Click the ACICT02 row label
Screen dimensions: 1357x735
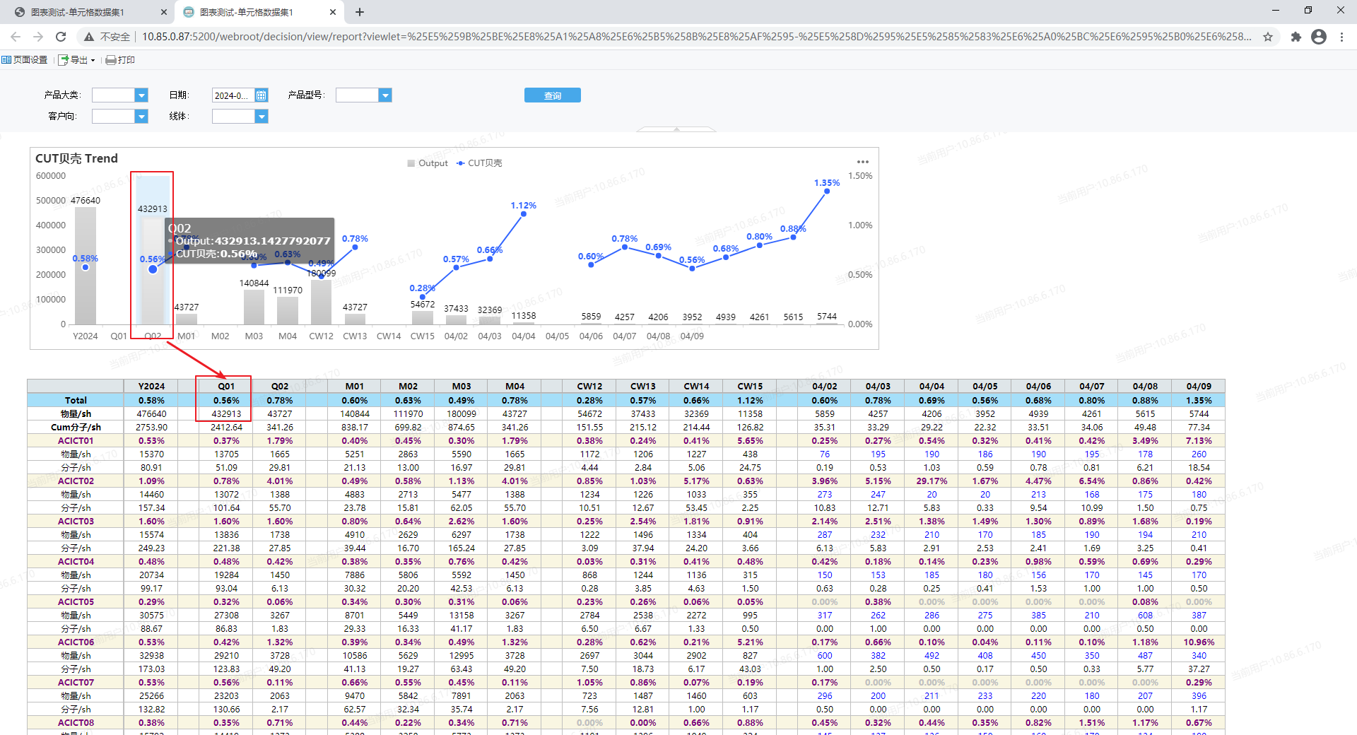tap(76, 481)
